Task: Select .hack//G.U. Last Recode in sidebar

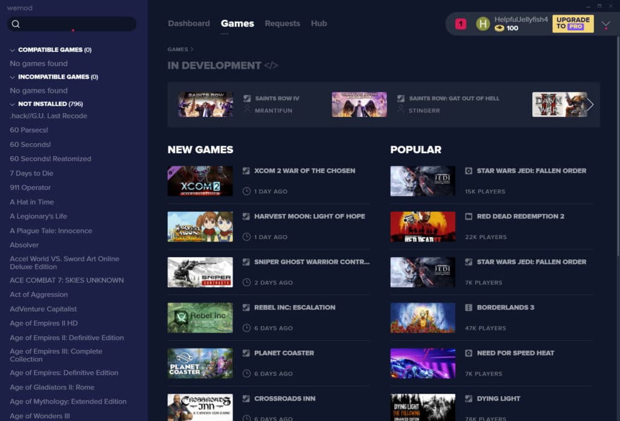Action: (x=48, y=116)
